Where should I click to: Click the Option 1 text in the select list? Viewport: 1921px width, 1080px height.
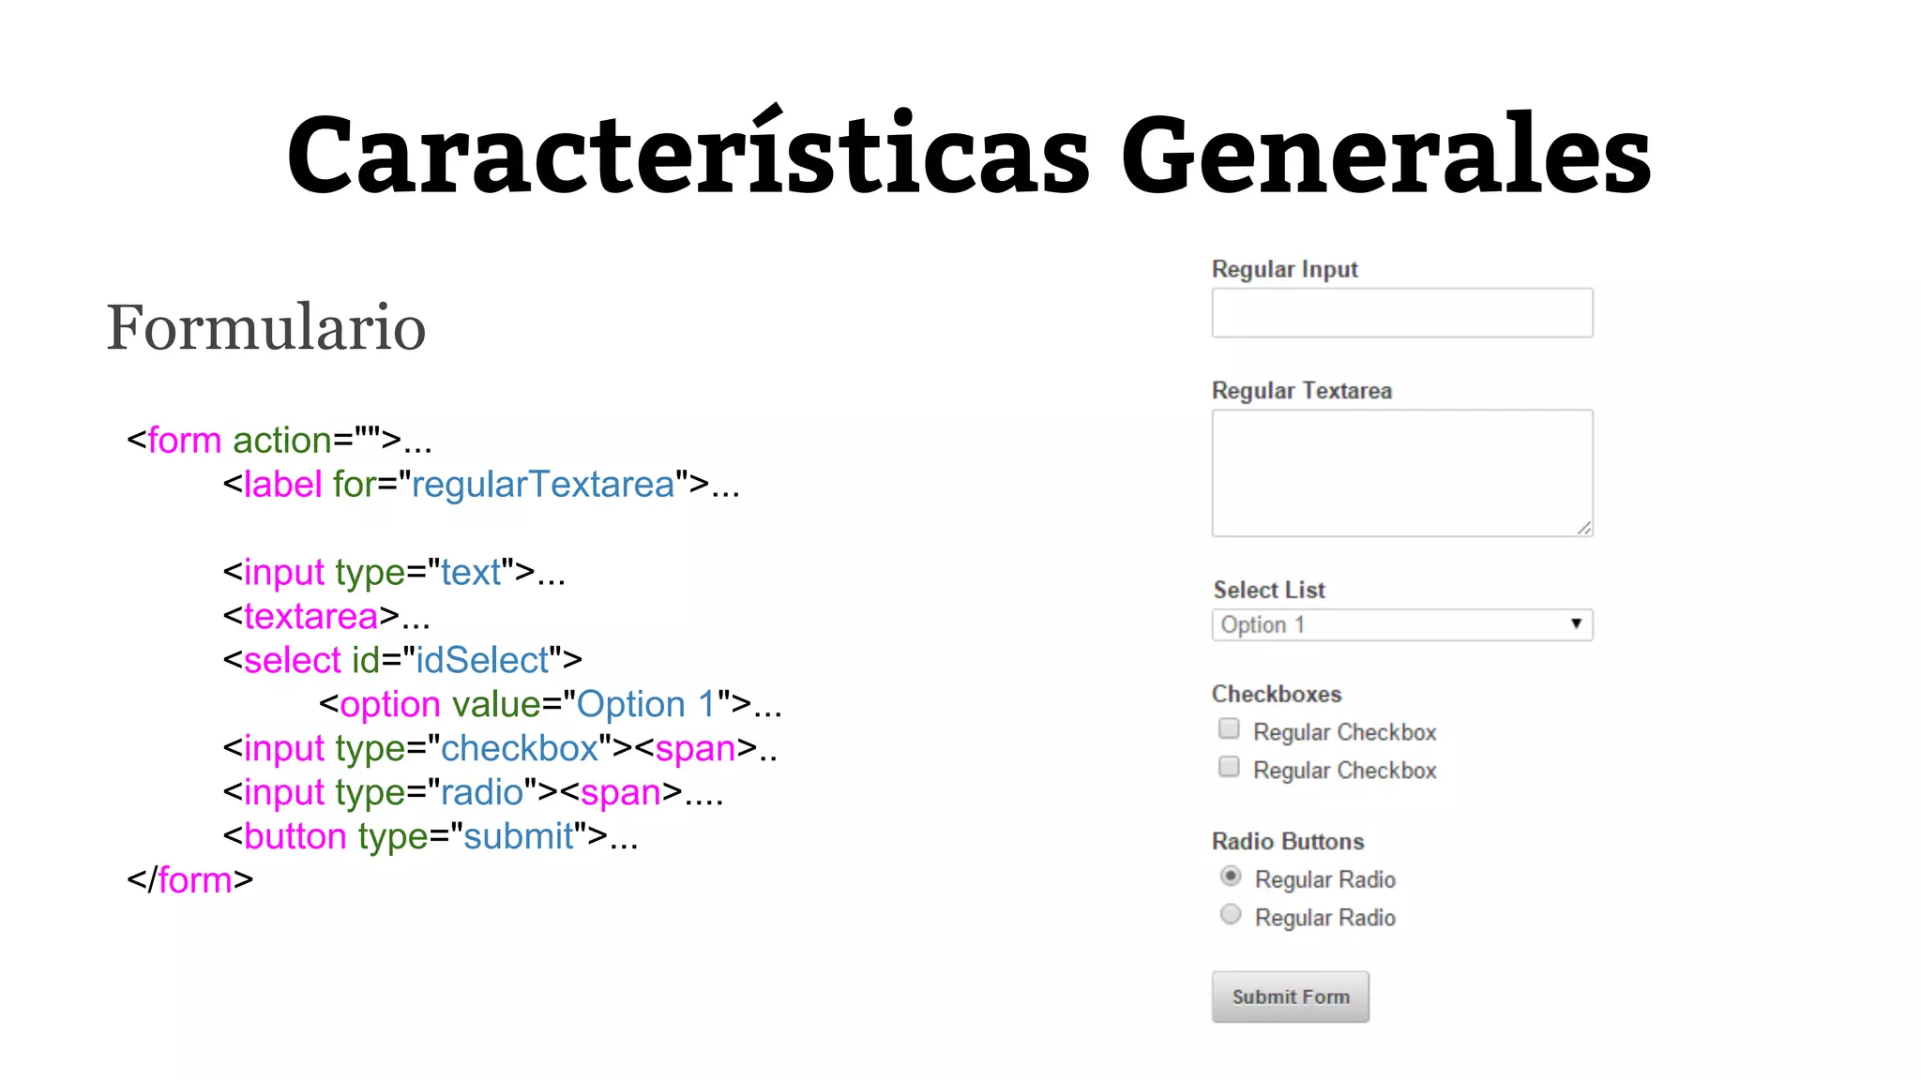[x=1263, y=625]
